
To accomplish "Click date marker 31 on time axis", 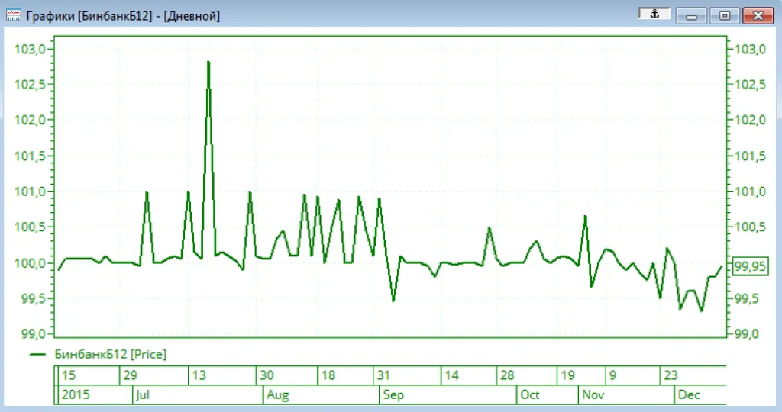I will coord(382,375).
